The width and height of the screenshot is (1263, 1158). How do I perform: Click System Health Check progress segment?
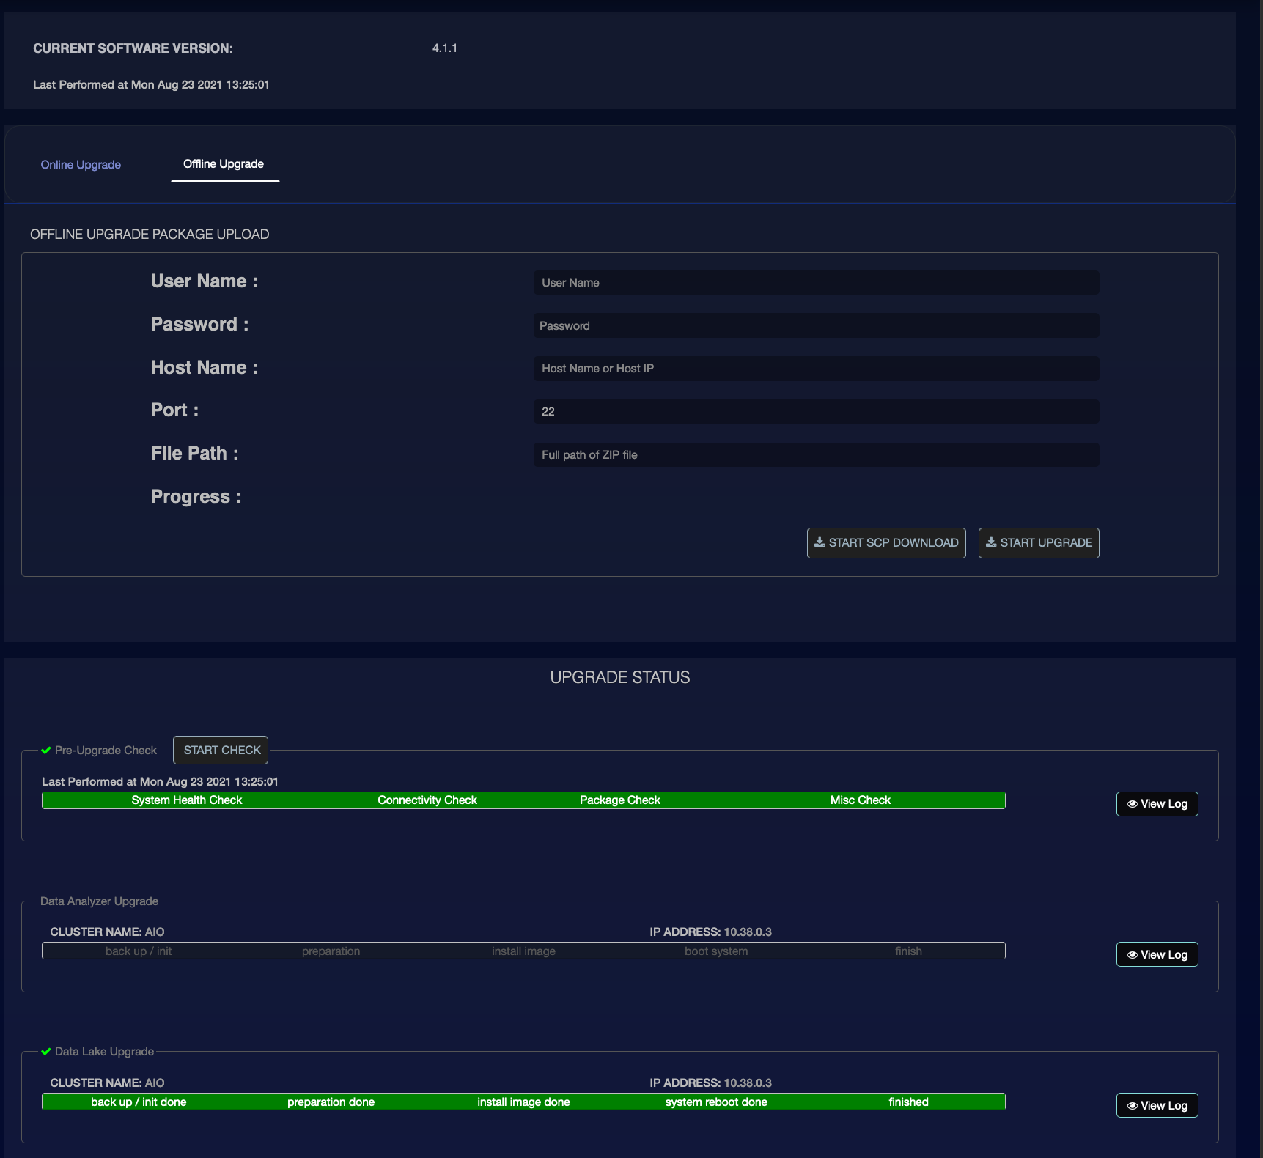pos(186,800)
